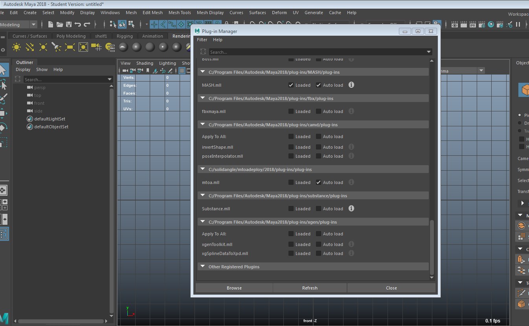Start IPR render from the status line

[x=473, y=24]
